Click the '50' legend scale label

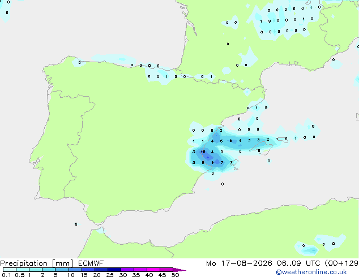point(176,275)
